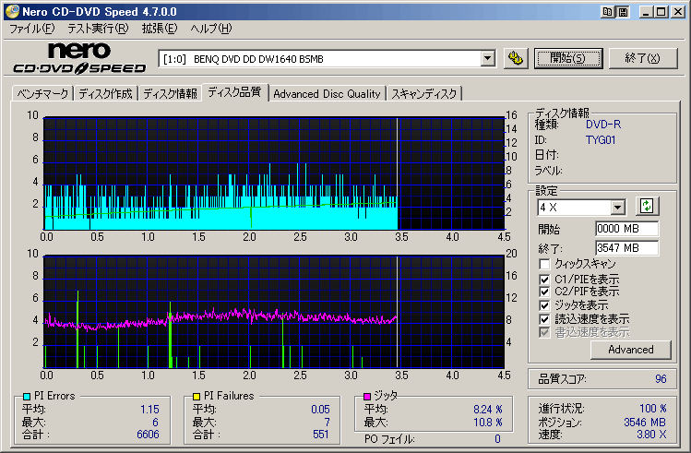Click the 品質スコア value 96
691x453 pixels.
(661, 379)
